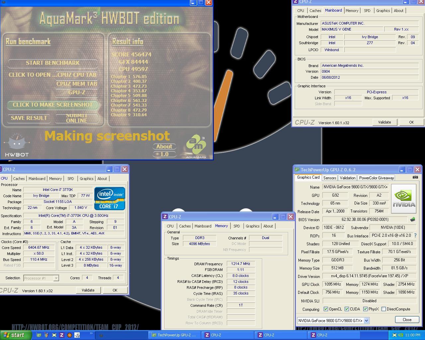Click the Core Speed 6404.67 MHz field
425x340 pixels.
click(x=39, y=247)
